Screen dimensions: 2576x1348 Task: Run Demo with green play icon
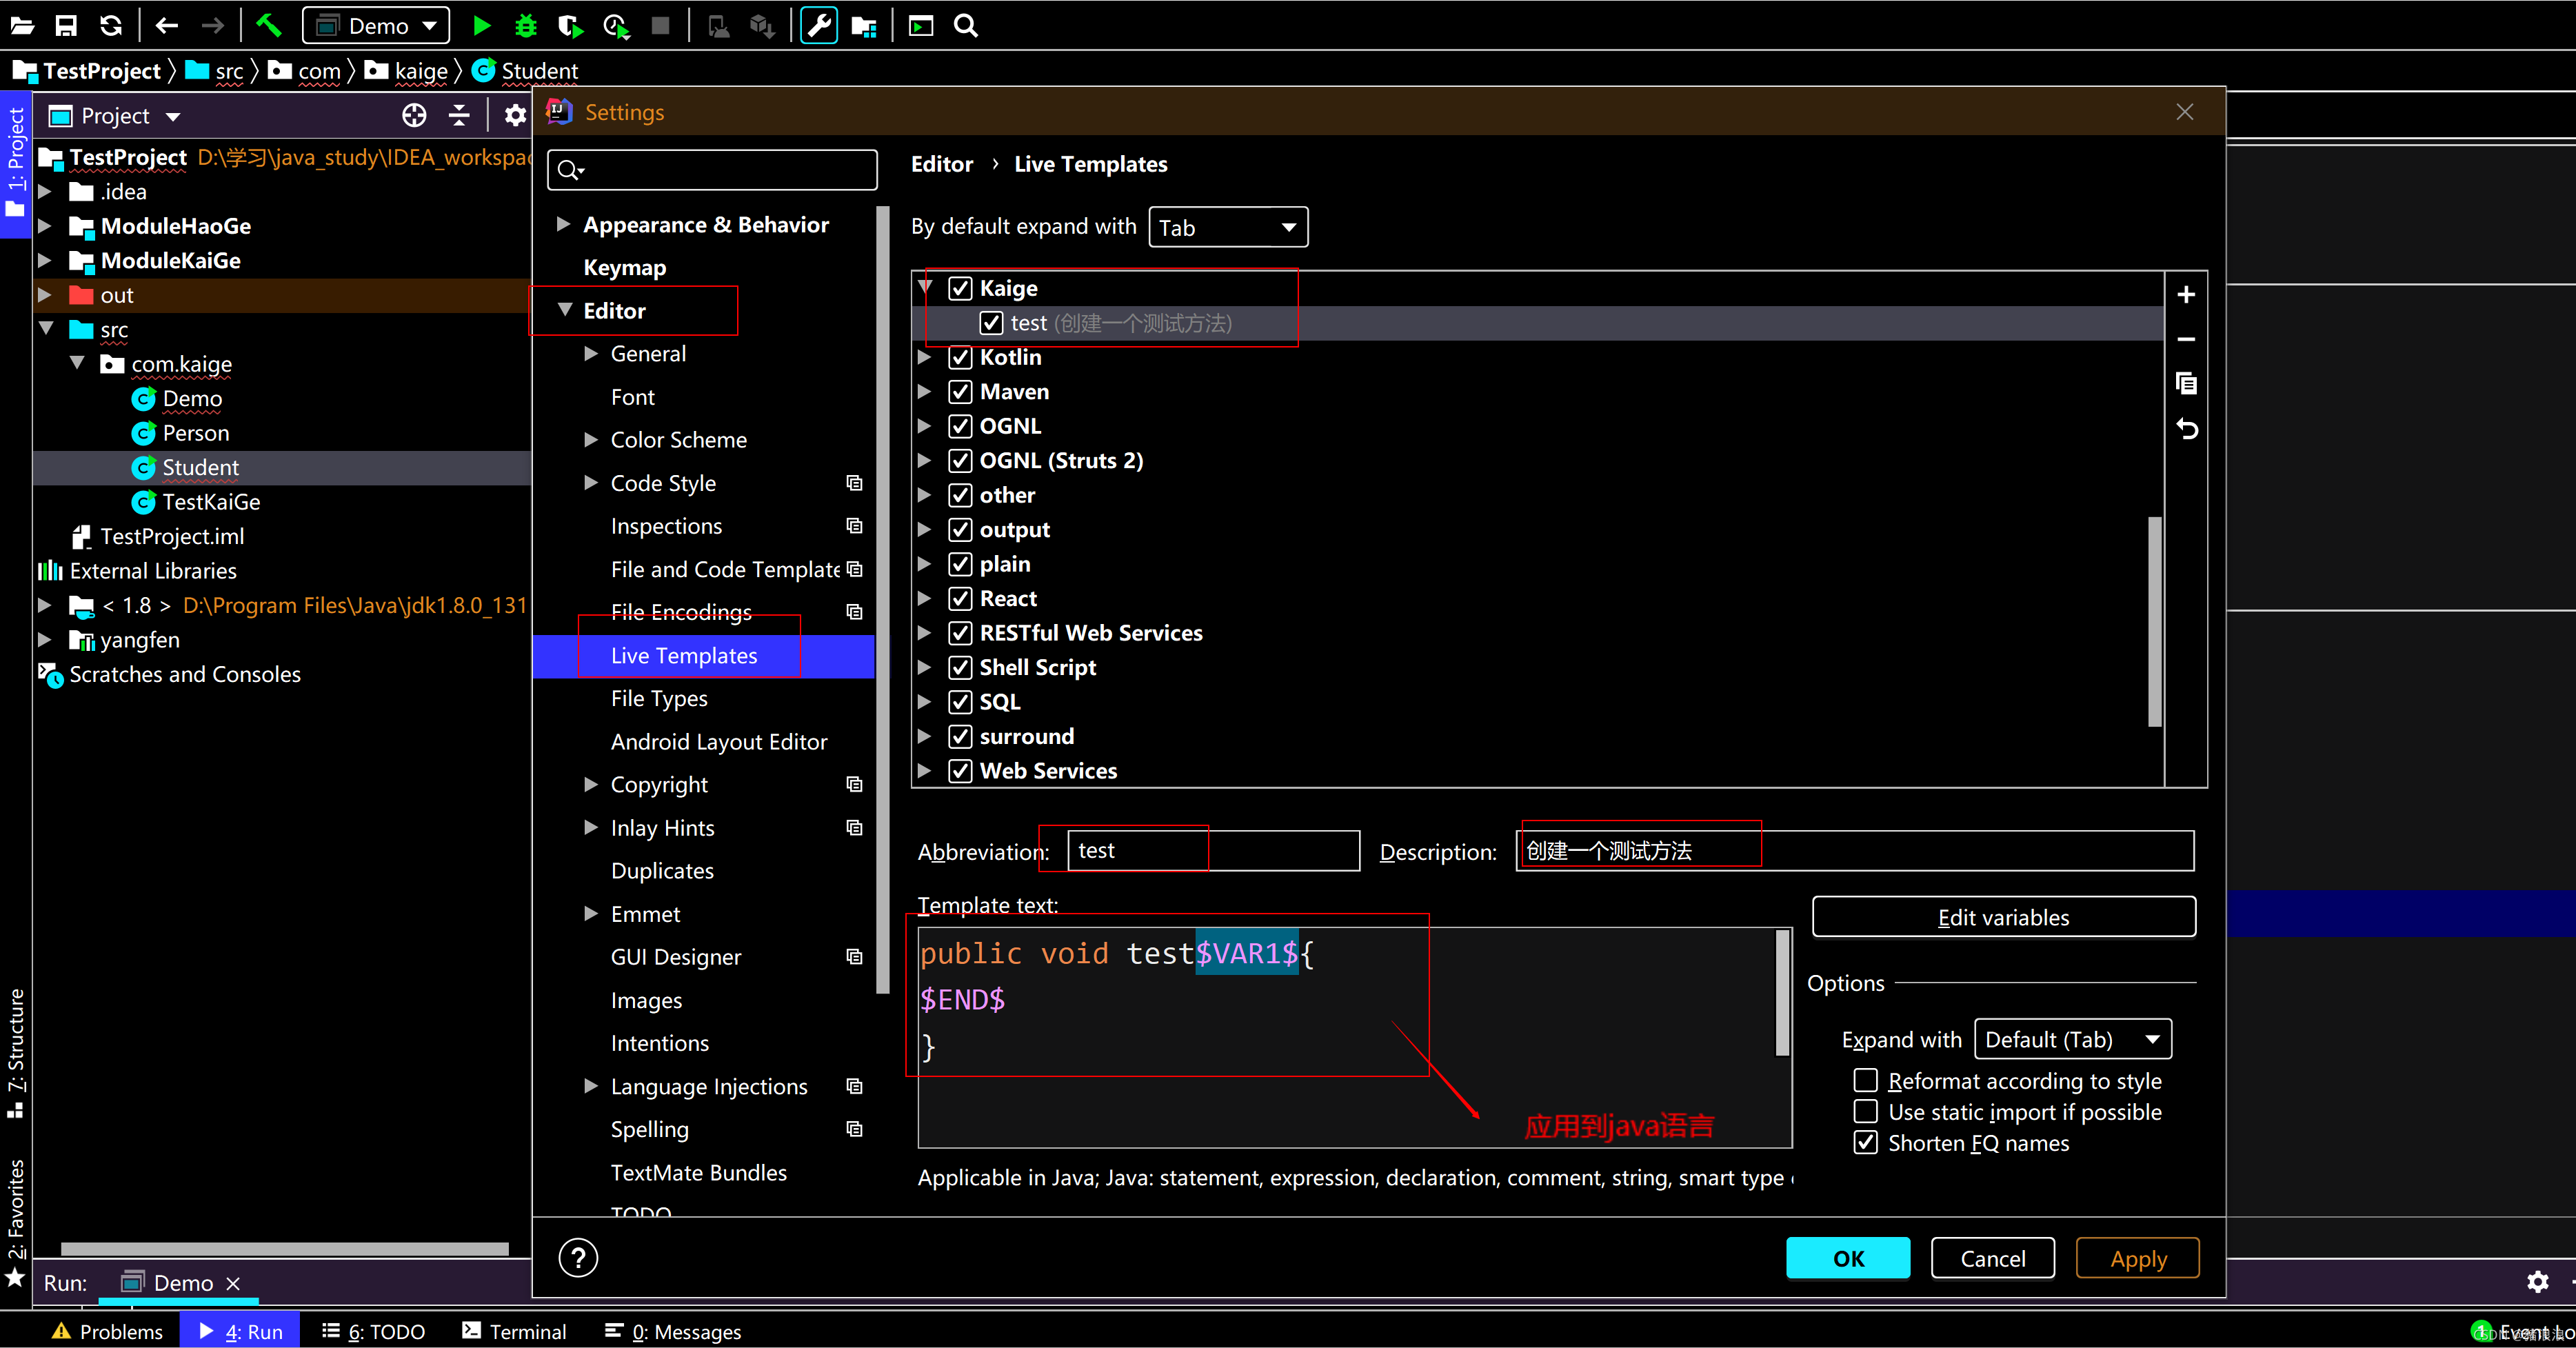481,26
